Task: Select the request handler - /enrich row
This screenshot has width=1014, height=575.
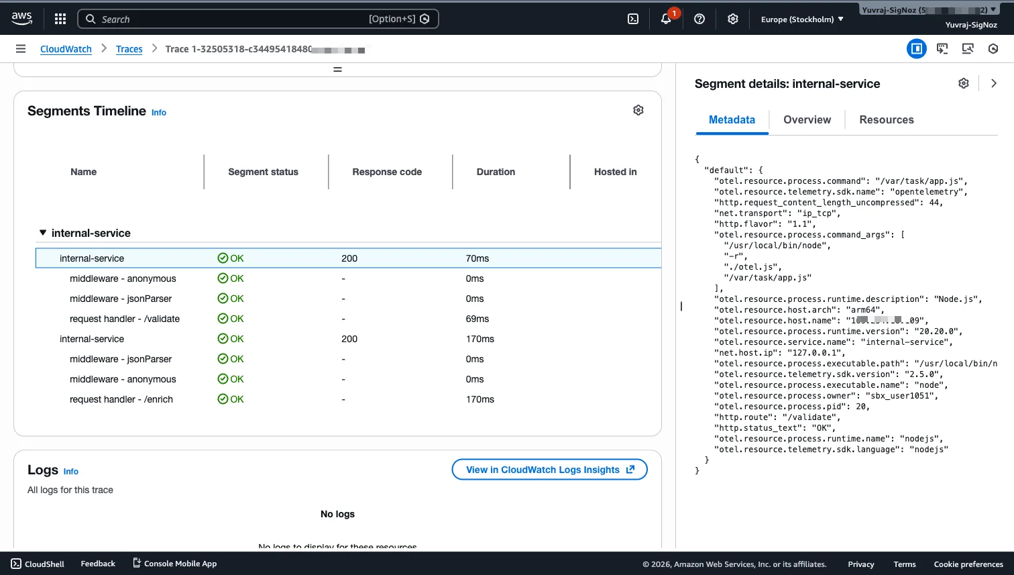Action: coord(121,399)
